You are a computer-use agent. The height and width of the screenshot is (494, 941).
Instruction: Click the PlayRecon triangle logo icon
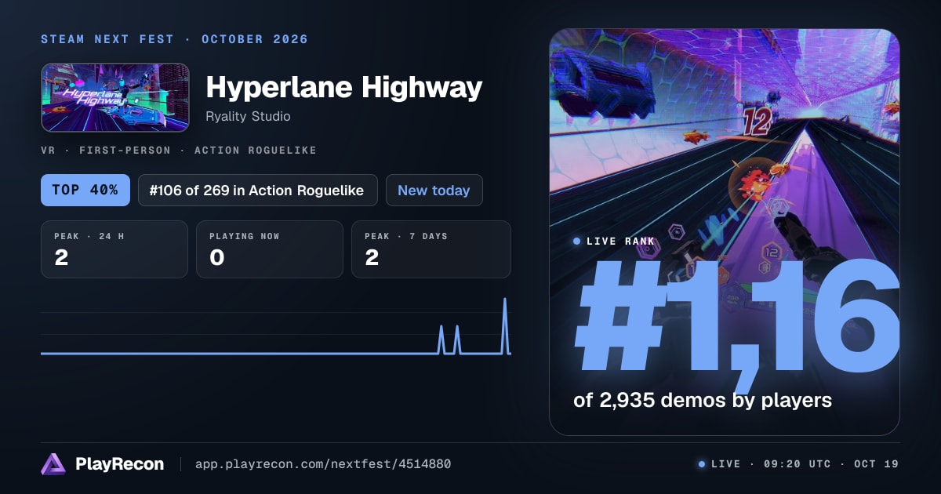click(x=53, y=464)
